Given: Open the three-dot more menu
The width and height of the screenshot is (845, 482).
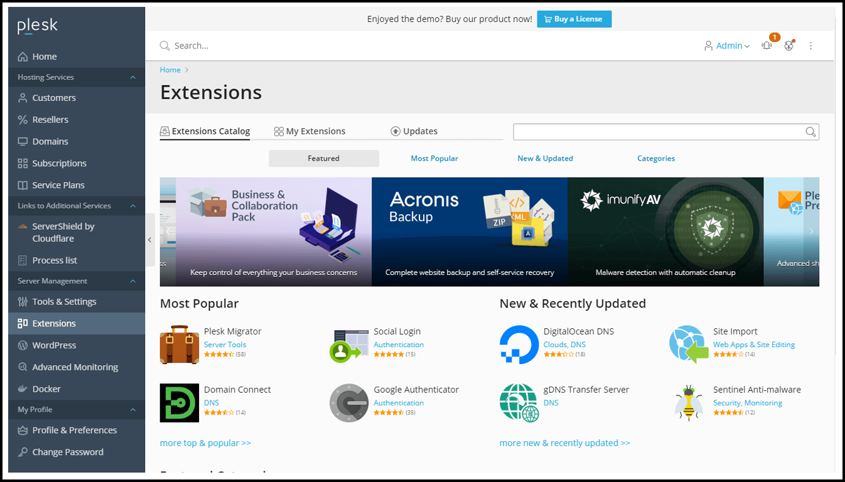Looking at the screenshot, I should [811, 46].
